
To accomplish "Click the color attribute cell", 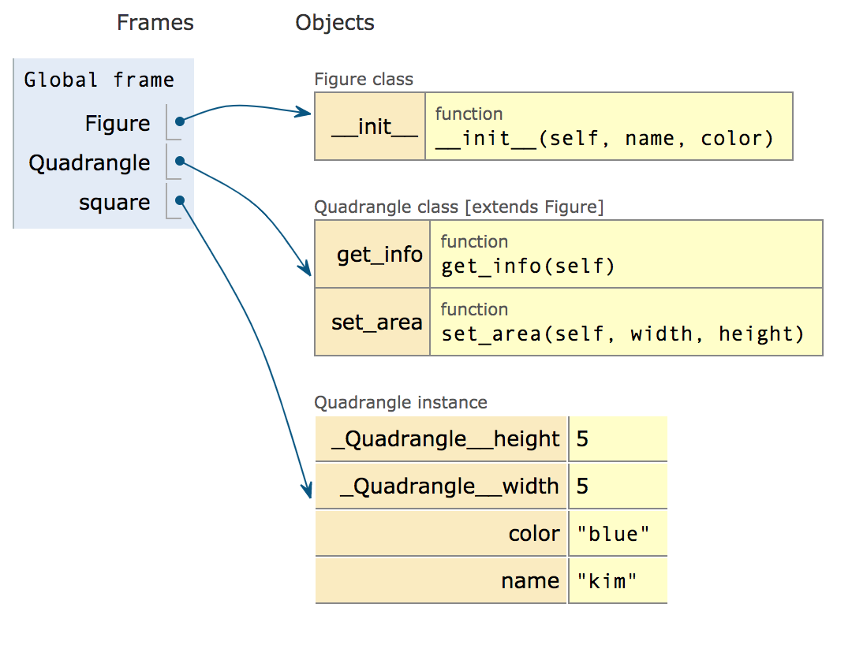I will 441,533.
